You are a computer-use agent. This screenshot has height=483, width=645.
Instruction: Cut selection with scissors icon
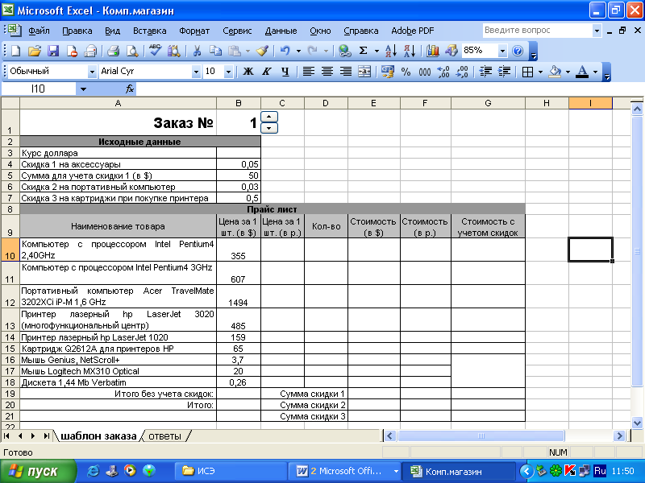coord(197,51)
